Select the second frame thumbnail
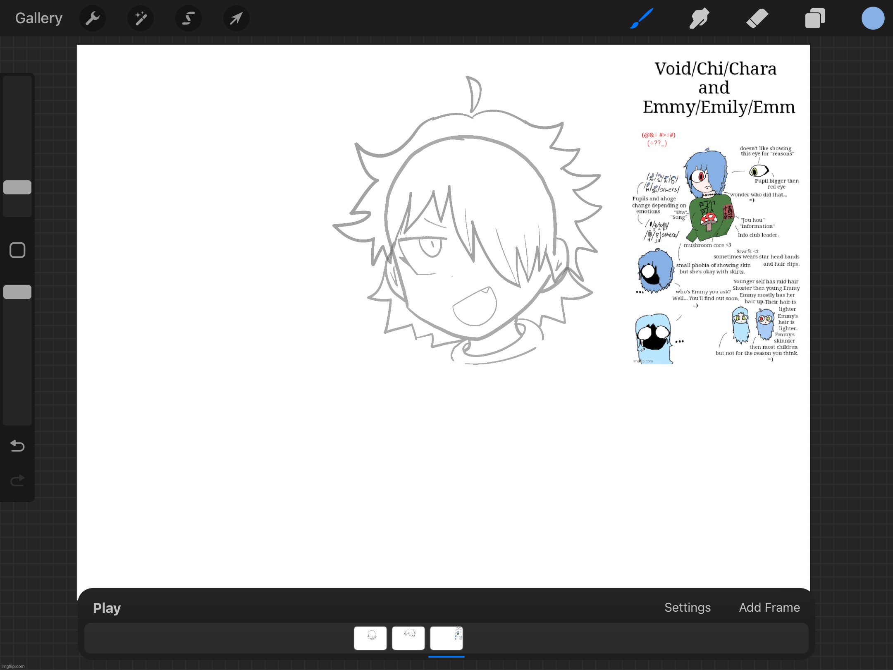Viewport: 893px width, 670px height. coord(408,638)
